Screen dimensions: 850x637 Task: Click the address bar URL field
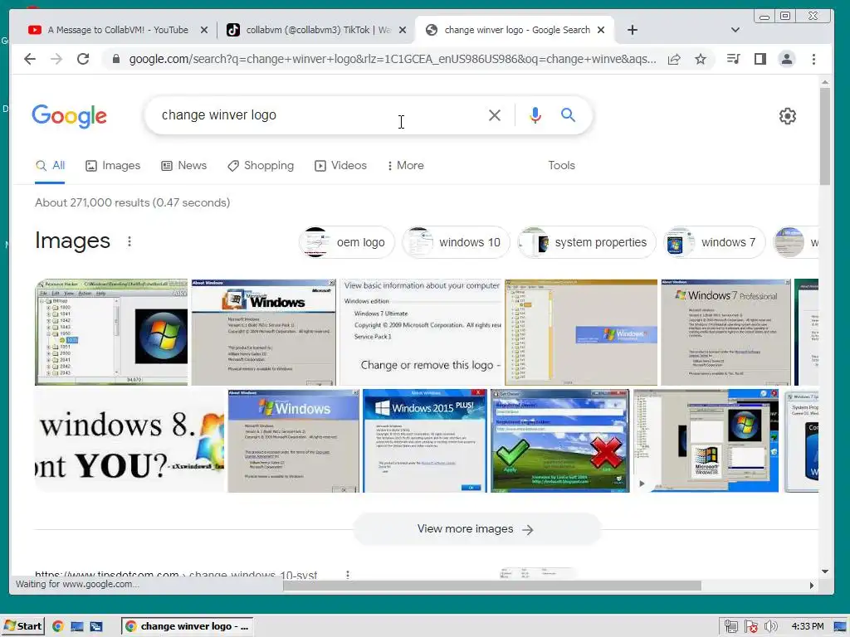(x=393, y=59)
